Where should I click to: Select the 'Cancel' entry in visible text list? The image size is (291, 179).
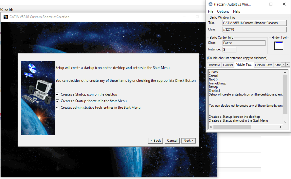click(213, 76)
